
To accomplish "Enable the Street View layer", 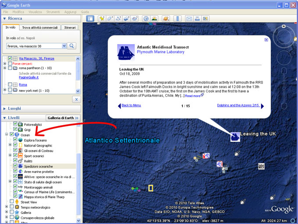I will click(x=12, y=201).
